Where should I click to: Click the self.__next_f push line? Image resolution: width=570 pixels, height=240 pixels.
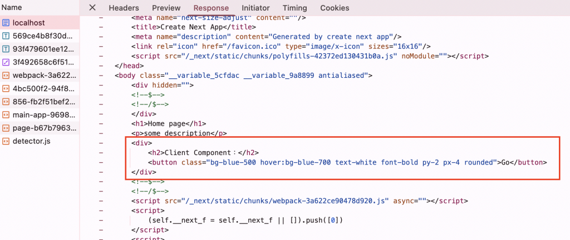(245, 220)
